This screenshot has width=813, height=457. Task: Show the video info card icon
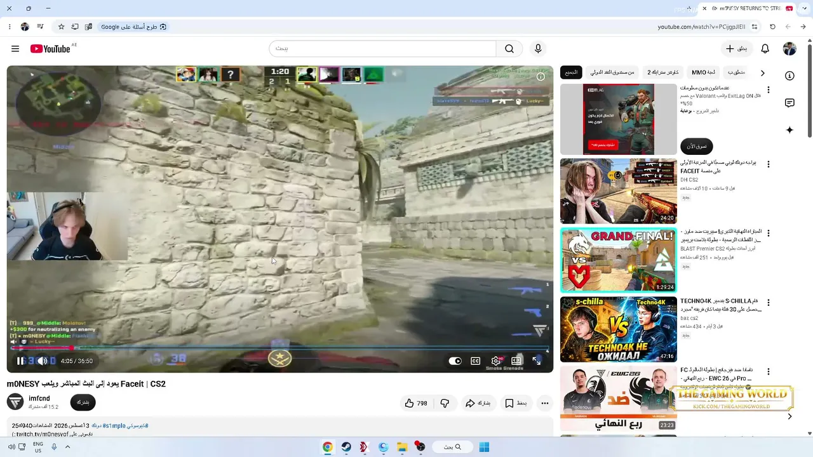pyautogui.click(x=541, y=77)
